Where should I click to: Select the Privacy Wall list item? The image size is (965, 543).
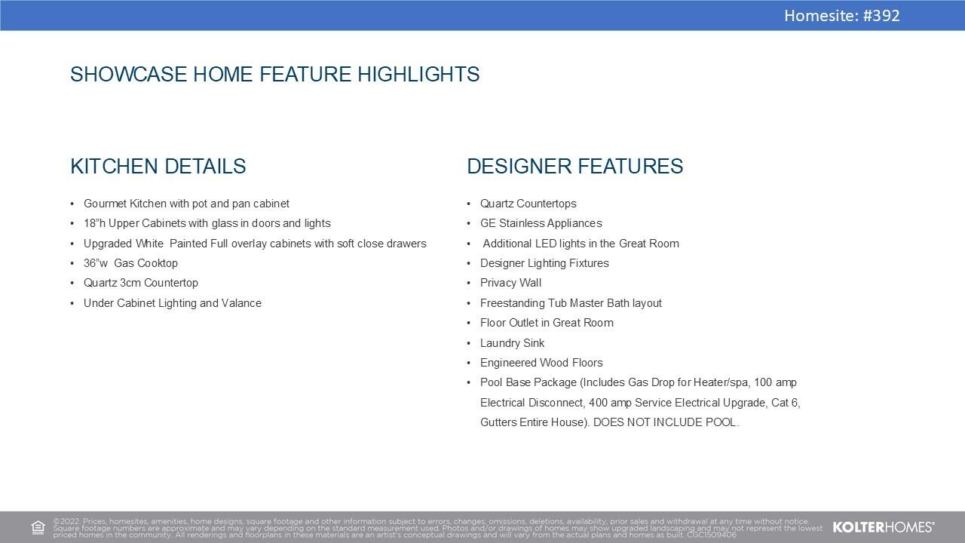point(510,283)
